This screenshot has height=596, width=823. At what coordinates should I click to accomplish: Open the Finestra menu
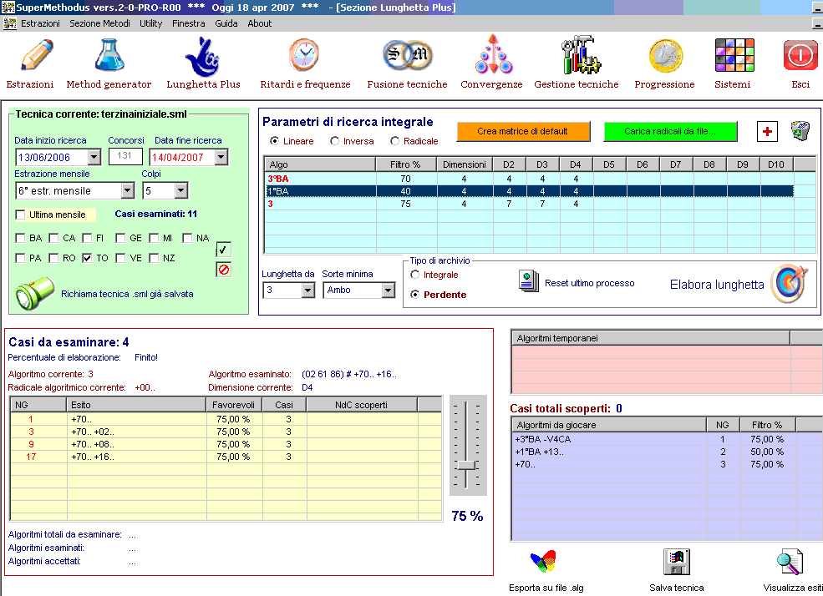tap(189, 23)
